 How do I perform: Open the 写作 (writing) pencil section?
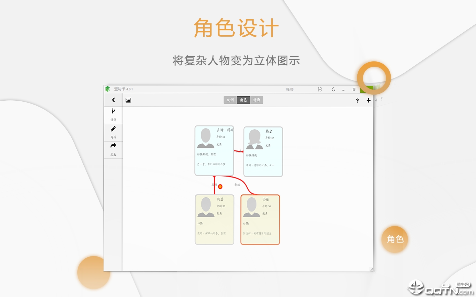tap(113, 133)
